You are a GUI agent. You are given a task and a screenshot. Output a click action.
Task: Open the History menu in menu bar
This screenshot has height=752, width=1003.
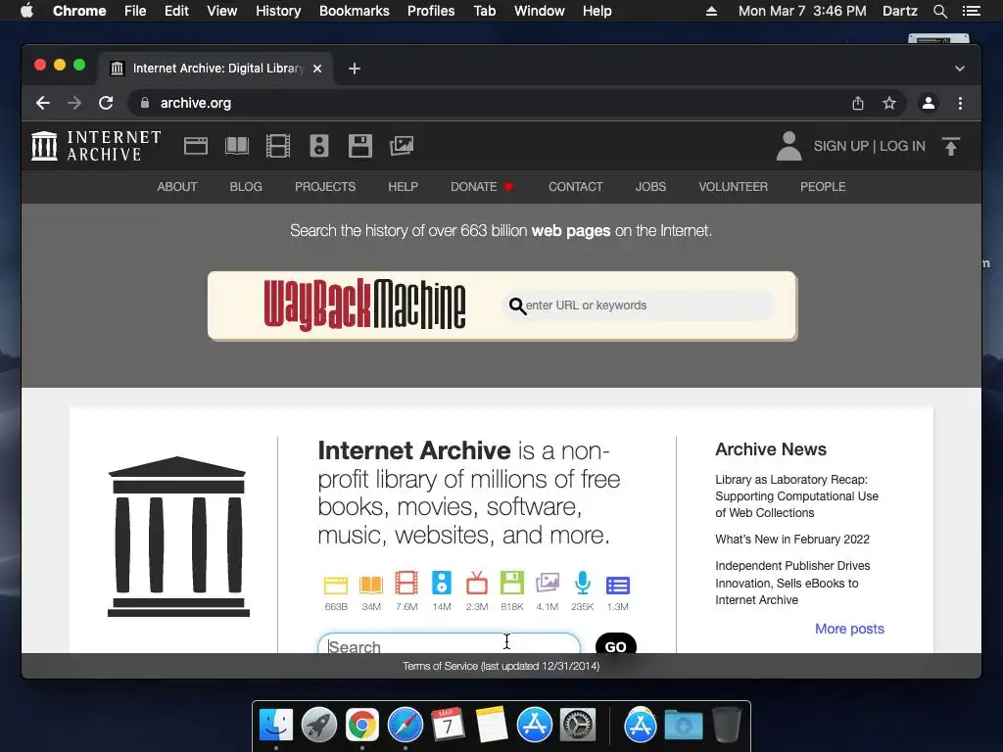(x=278, y=11)
